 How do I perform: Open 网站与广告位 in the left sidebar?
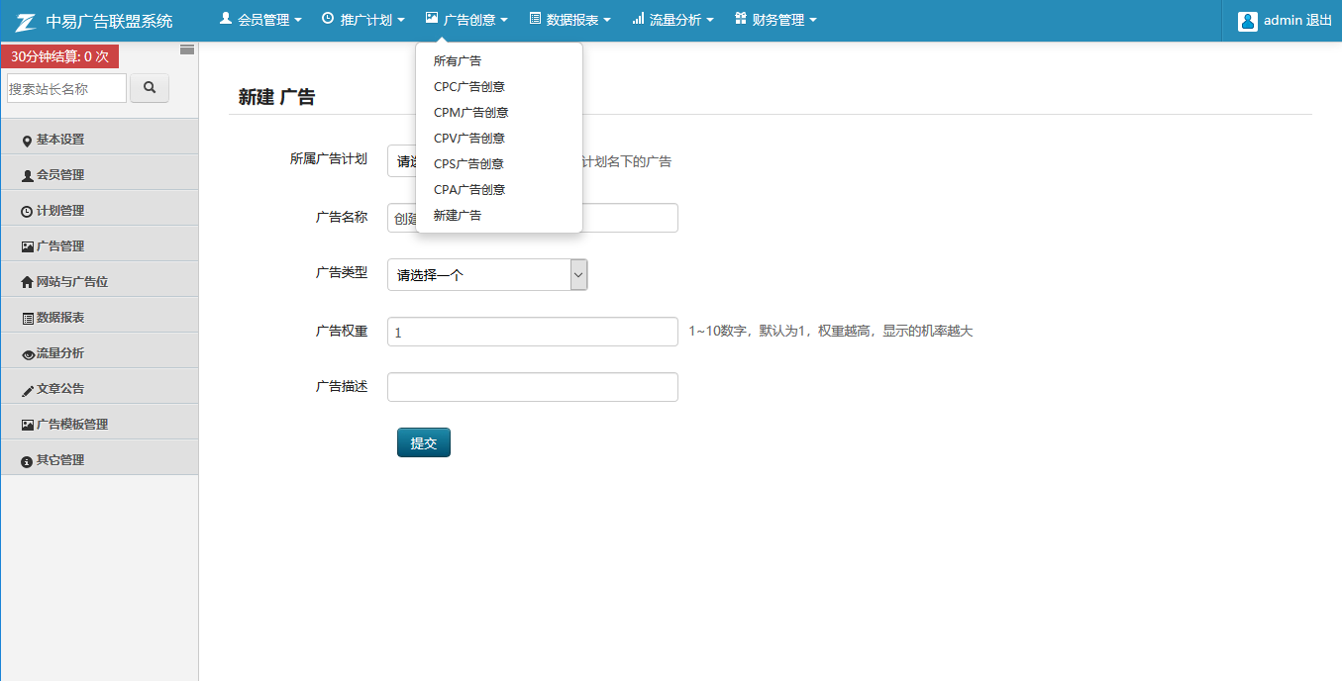tap(71, 282)
